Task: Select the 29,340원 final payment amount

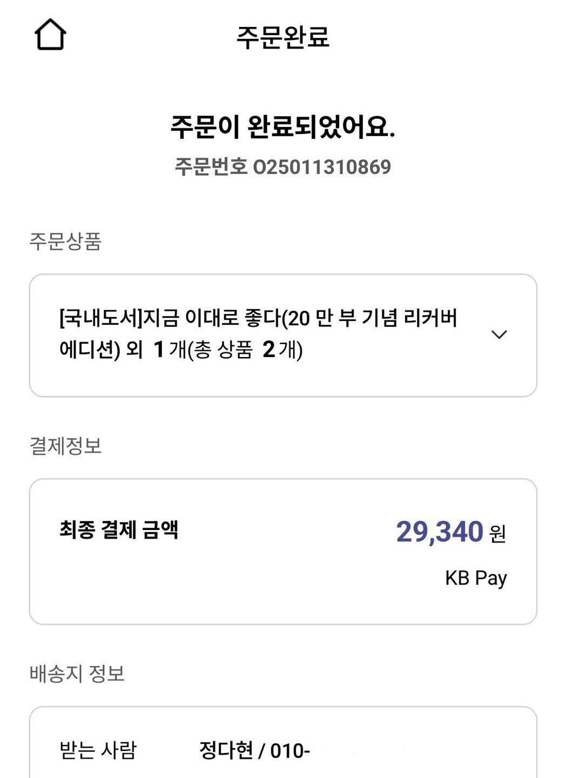Action: pyautogui.click(x=451, y=532)
